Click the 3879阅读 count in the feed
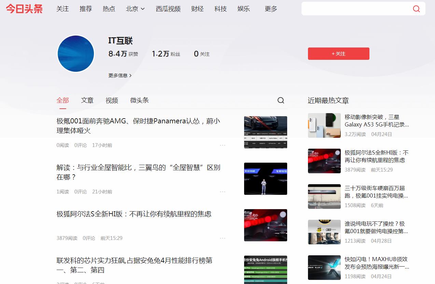435x284 pixels. point(67,238)
